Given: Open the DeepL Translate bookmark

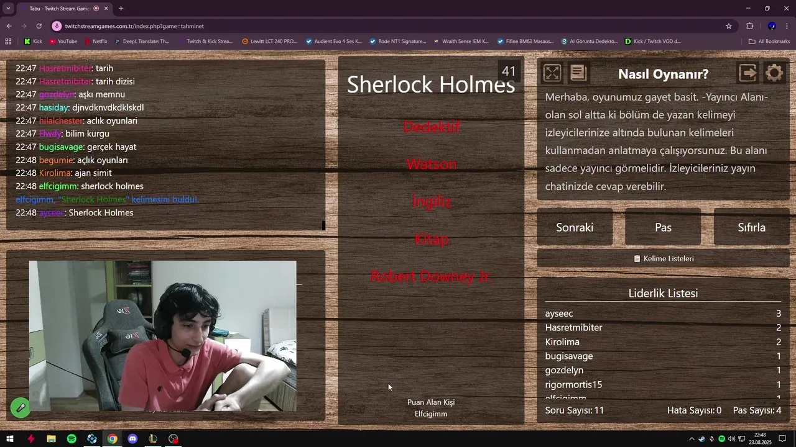Looking at the screenshot, I should pos(141,42).
